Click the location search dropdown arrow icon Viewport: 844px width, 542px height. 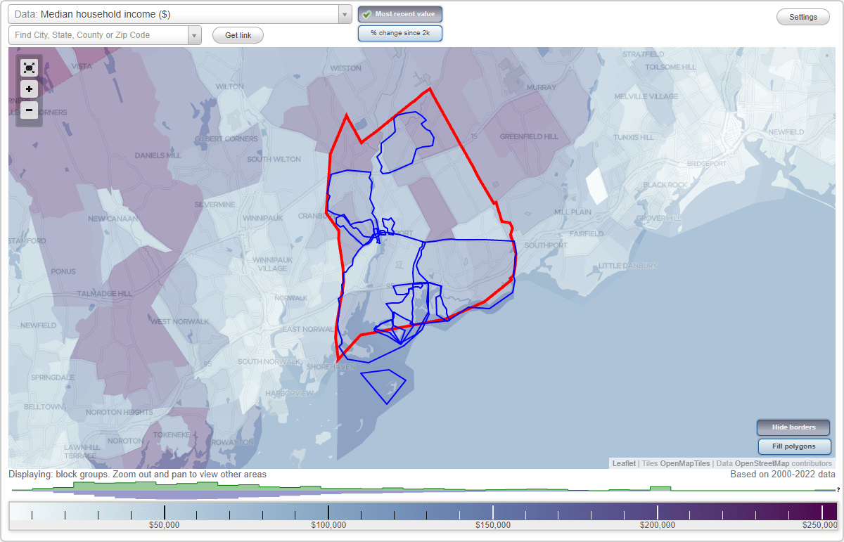pyautogui.click(x=196, y=34)
